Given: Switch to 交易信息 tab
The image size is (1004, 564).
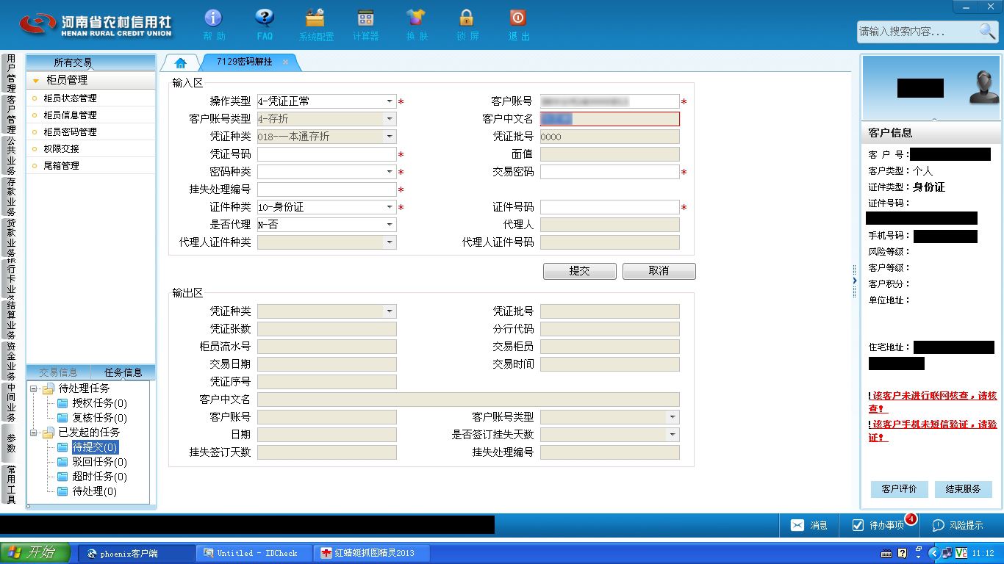Looking at the screenshot, I should tap(58, 372).
